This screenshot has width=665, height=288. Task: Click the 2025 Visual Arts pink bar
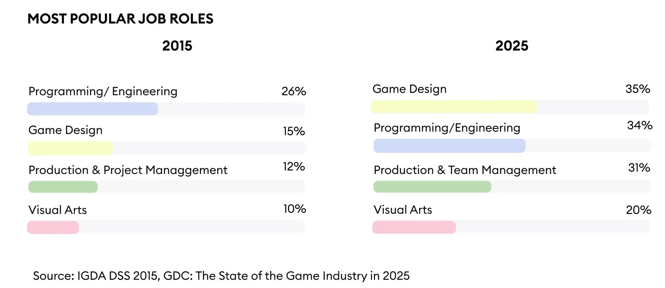pos(414,227)
